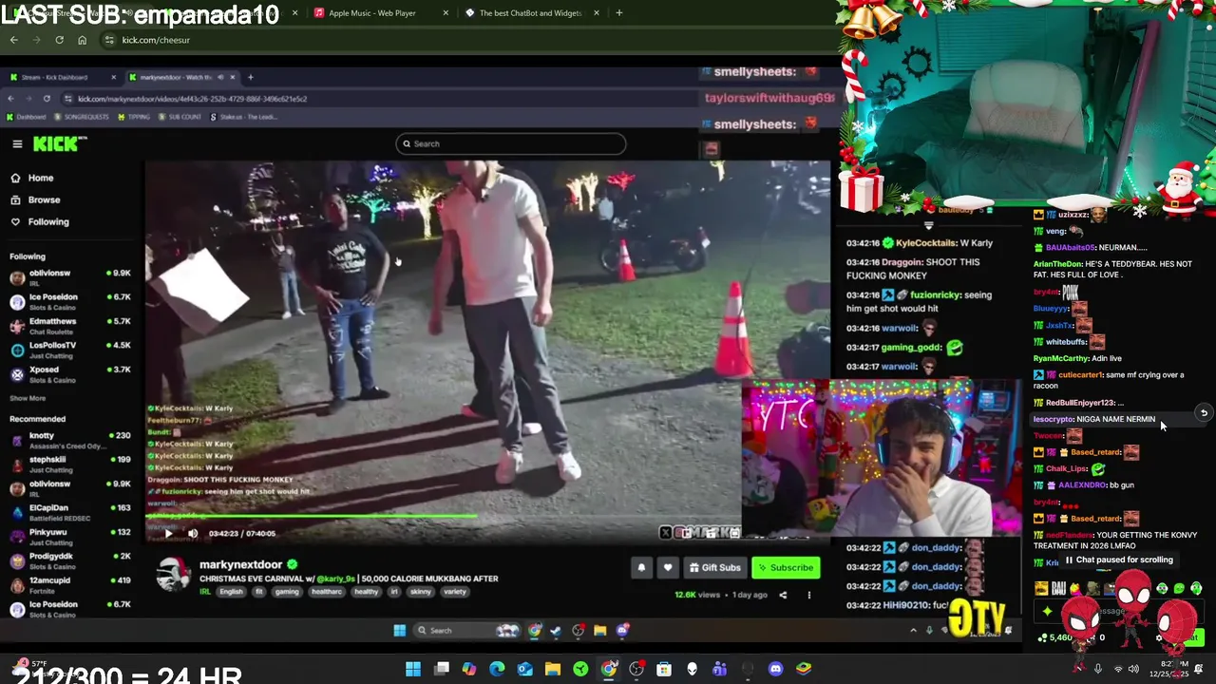This screenshot has height=684, width=1216.
Task: Select the inner markynextdoor browser tab
Action: 180,77
